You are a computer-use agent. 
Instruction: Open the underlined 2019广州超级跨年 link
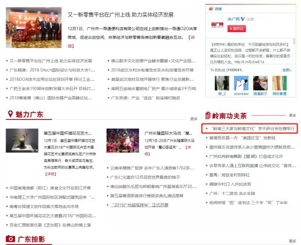click(x=139, y=205)
